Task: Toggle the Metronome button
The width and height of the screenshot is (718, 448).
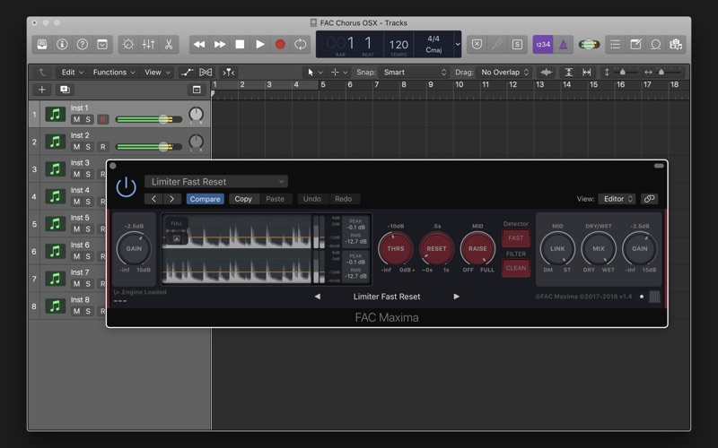Action: [564, 44]
